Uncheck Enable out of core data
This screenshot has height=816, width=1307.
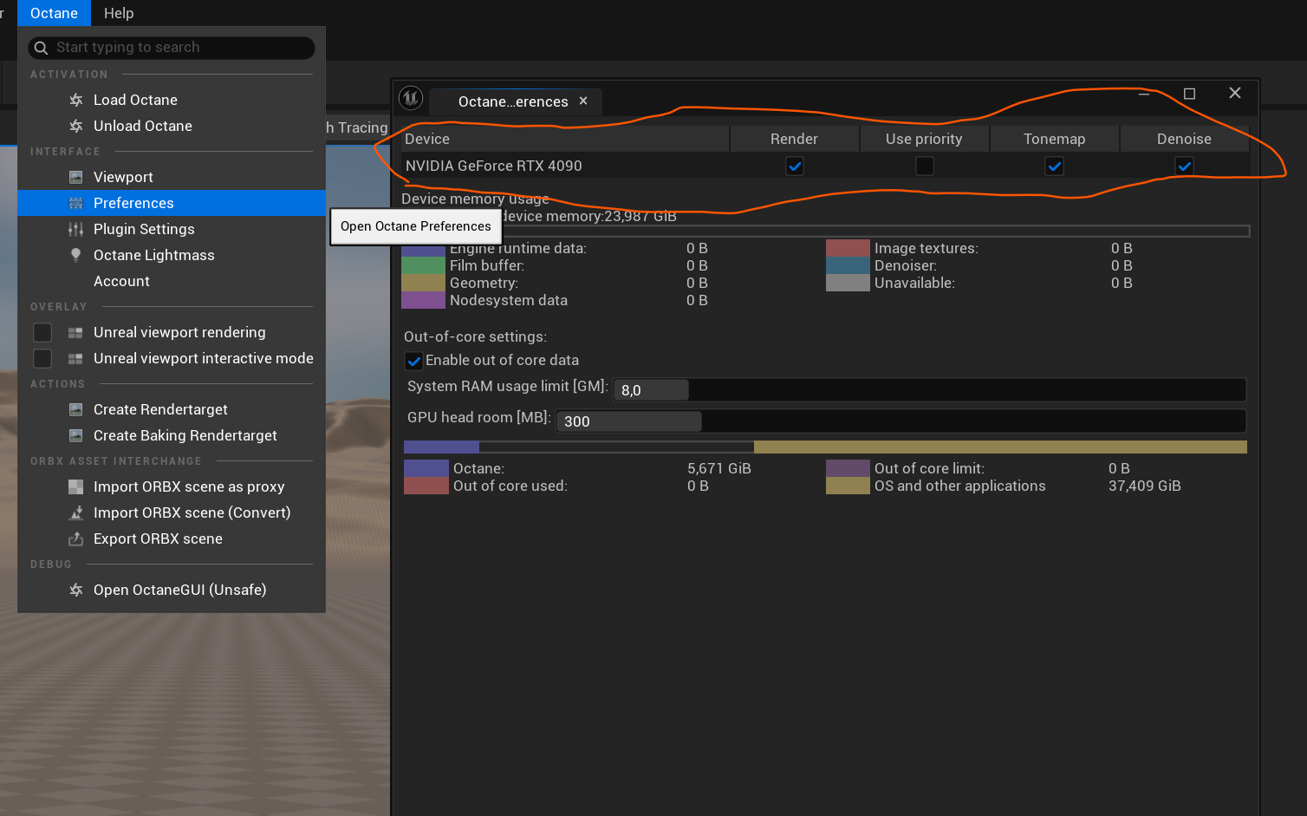(414, 361)
